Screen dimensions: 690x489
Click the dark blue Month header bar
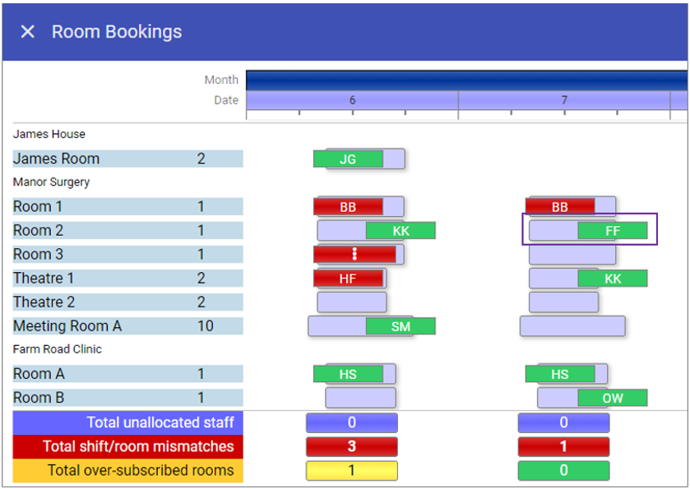tap(465, 80)
